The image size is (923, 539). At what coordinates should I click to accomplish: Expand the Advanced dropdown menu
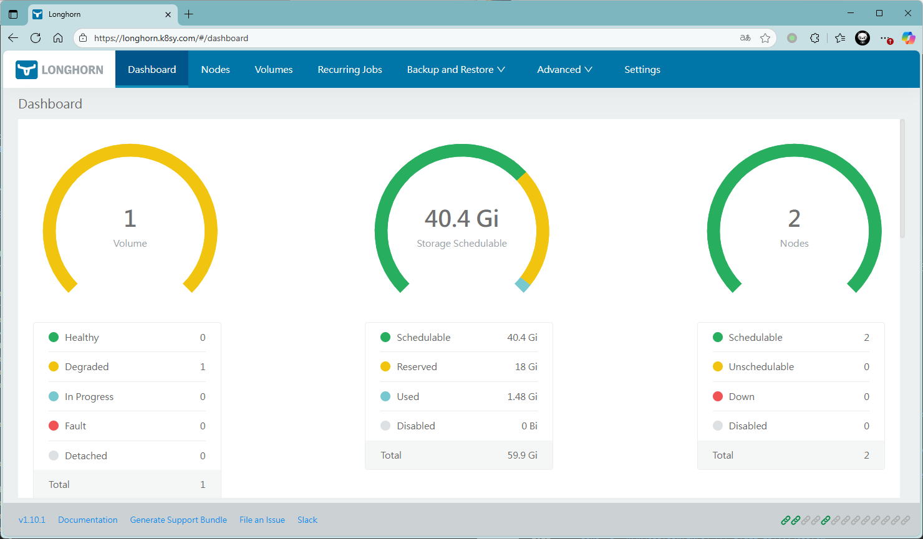point(564,70)
